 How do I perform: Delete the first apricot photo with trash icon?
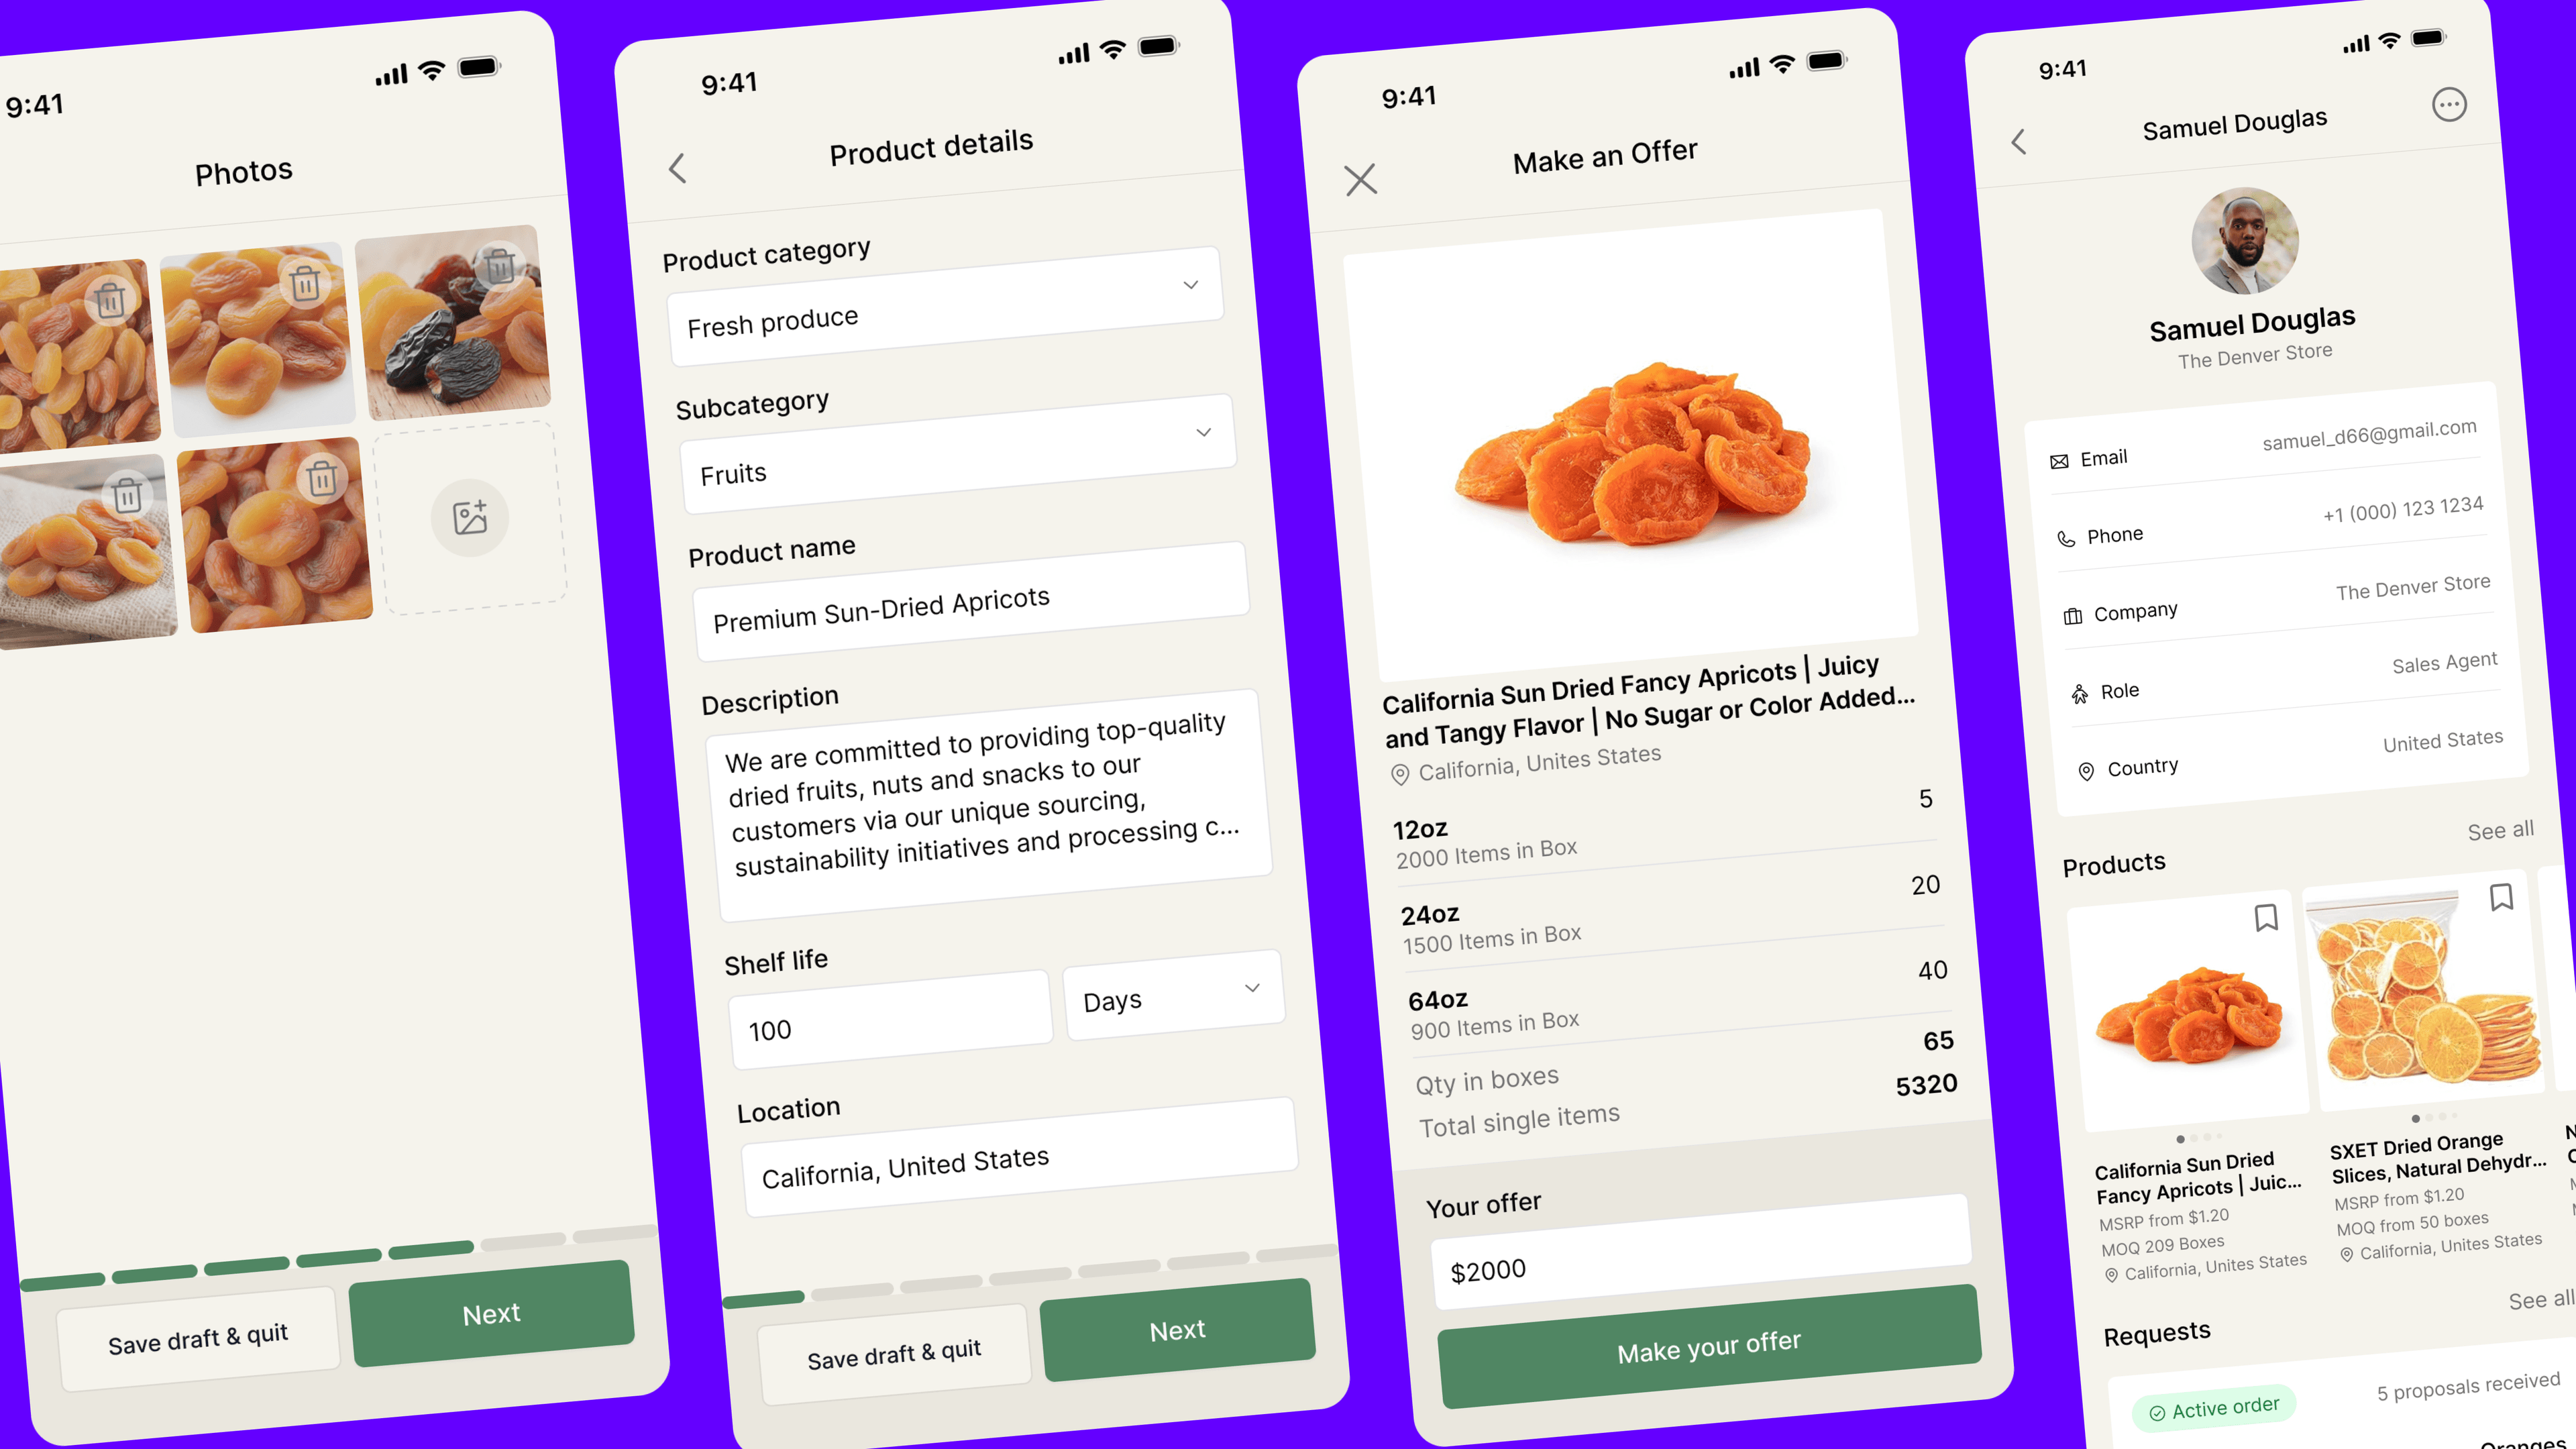coord(111,299)
